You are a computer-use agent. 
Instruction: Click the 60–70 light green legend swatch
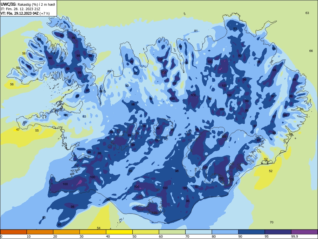tap(172, 232)
